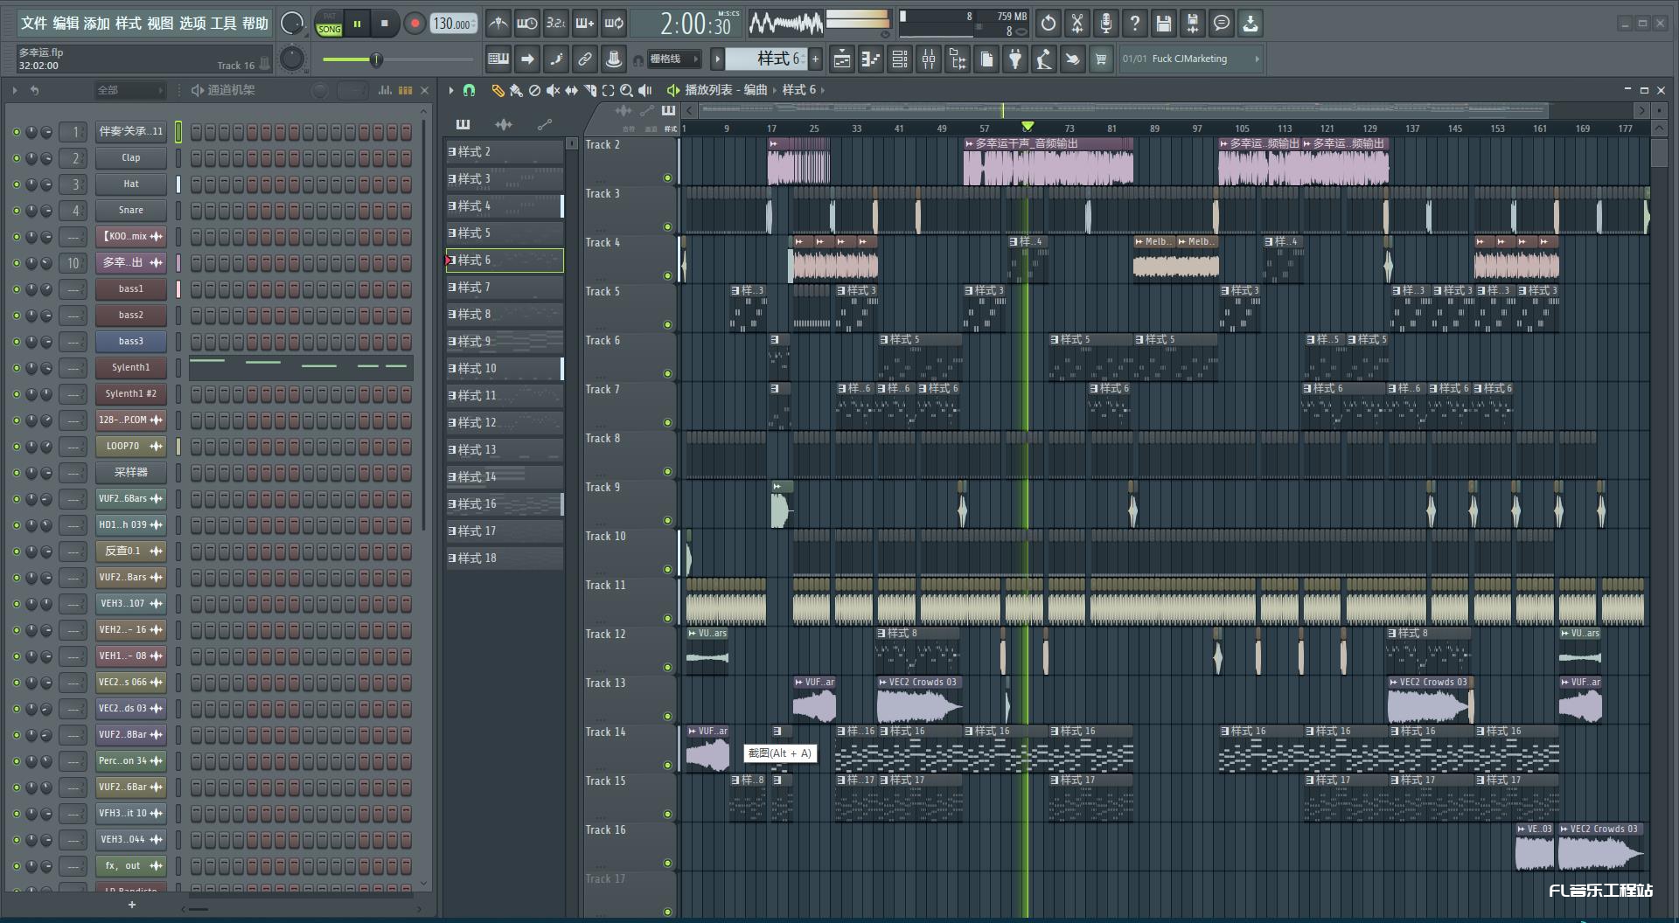This screenshot has height=923, width=1679.
Task: Mute playlist Track 11
Action: (668, 619)
